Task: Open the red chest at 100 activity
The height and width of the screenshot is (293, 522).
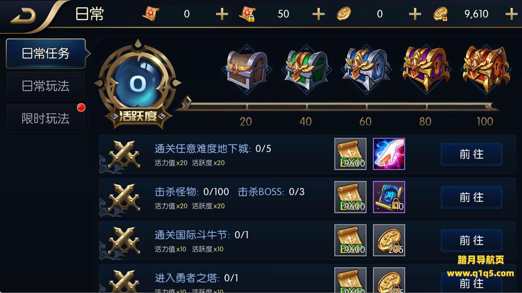Action: [486, 68]
